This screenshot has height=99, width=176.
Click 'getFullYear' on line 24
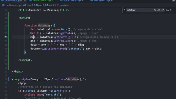pyautogui.click(x=64, y=41)
